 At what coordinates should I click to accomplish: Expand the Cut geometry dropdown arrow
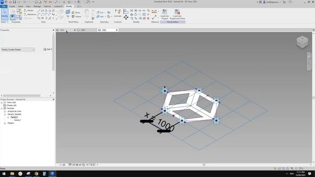[x=105, y=13]
